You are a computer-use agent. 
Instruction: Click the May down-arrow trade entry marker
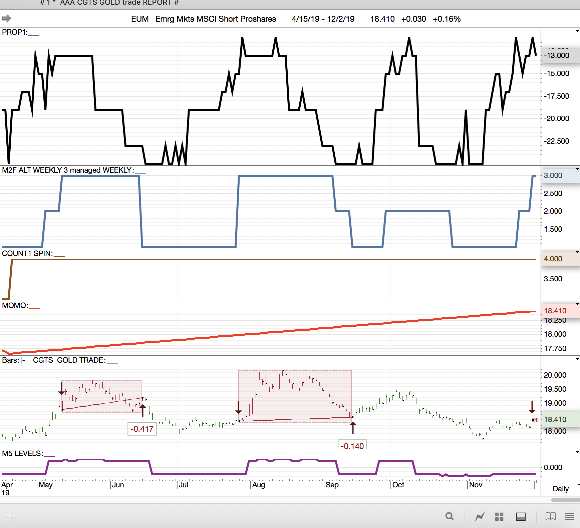(x=61, y=389)
